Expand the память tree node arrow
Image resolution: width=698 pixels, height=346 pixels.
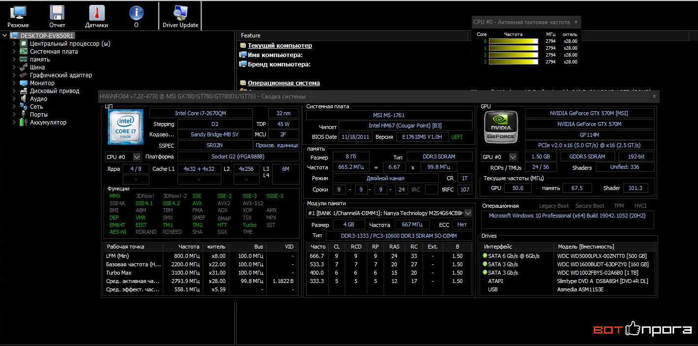coord(14,59)
